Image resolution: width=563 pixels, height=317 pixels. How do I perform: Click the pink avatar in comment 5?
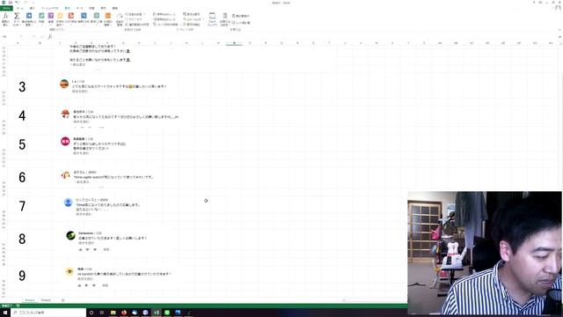[x=65, y=142]
